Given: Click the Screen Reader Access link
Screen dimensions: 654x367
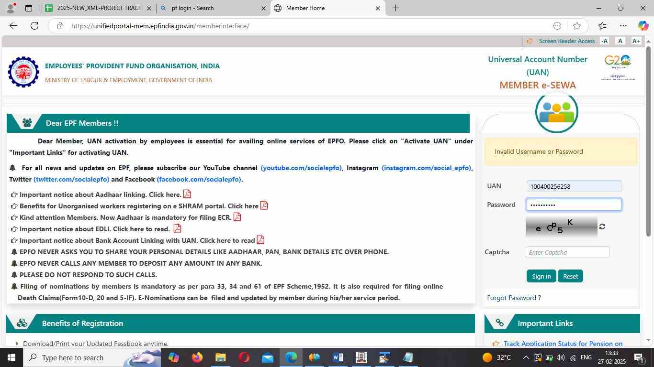Looking at the screenshot, I should [567, 41].
